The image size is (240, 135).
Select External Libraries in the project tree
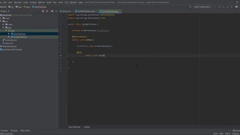pos(9,46)
